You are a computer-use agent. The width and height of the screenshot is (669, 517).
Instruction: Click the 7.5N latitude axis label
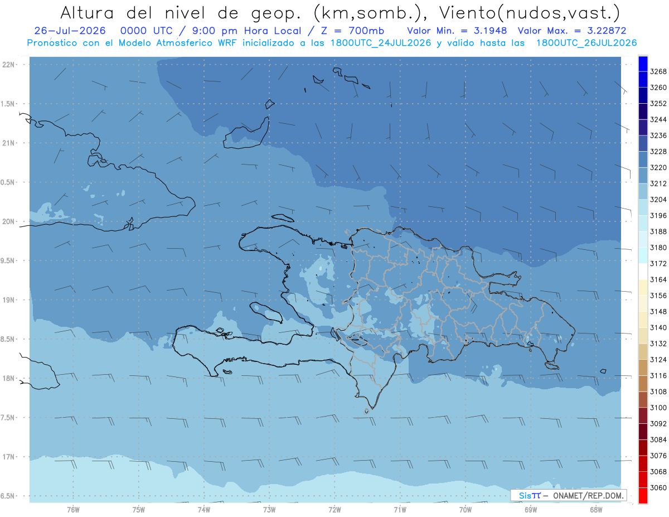(x=7, y=418)
